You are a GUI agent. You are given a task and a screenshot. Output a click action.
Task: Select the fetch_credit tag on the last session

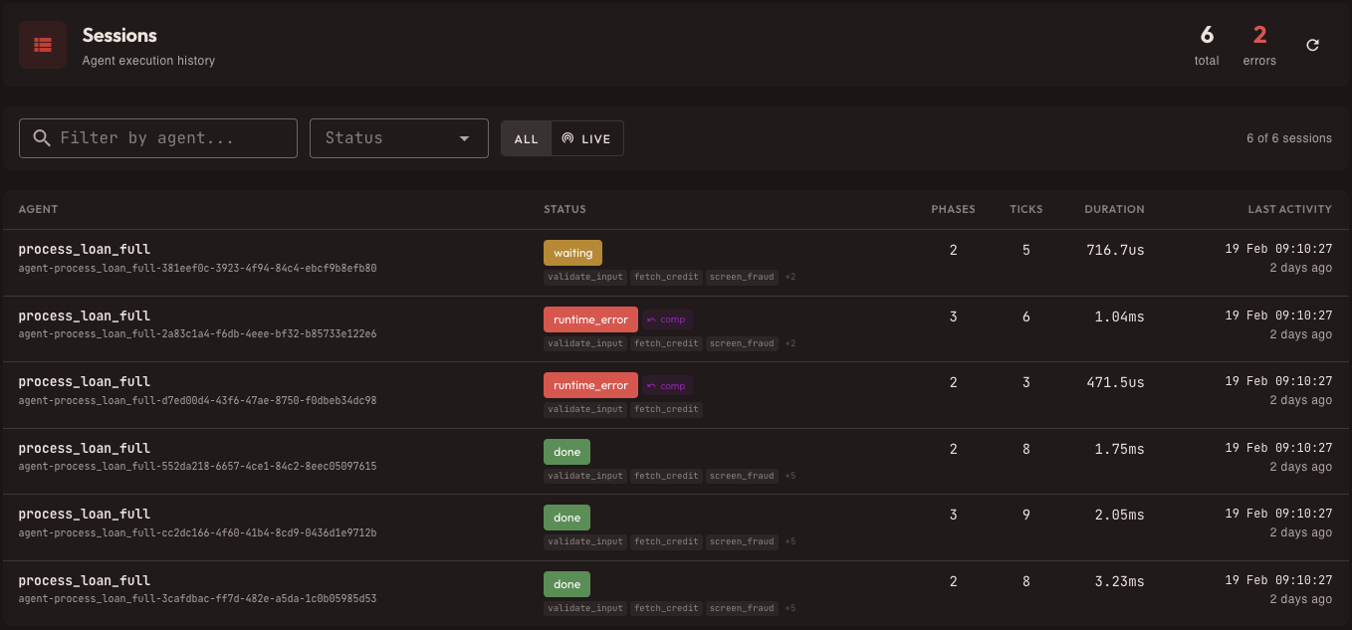(667, 607)
